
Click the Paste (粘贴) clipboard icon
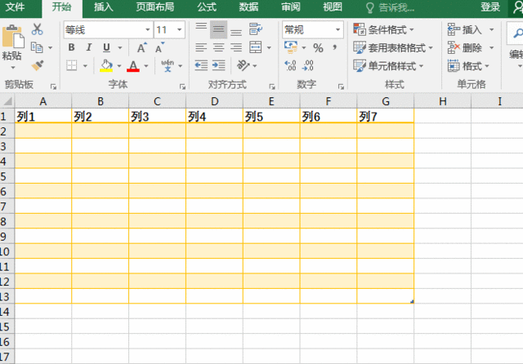13,37
